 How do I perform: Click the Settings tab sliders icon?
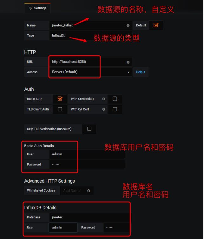(x=30, y=8)
